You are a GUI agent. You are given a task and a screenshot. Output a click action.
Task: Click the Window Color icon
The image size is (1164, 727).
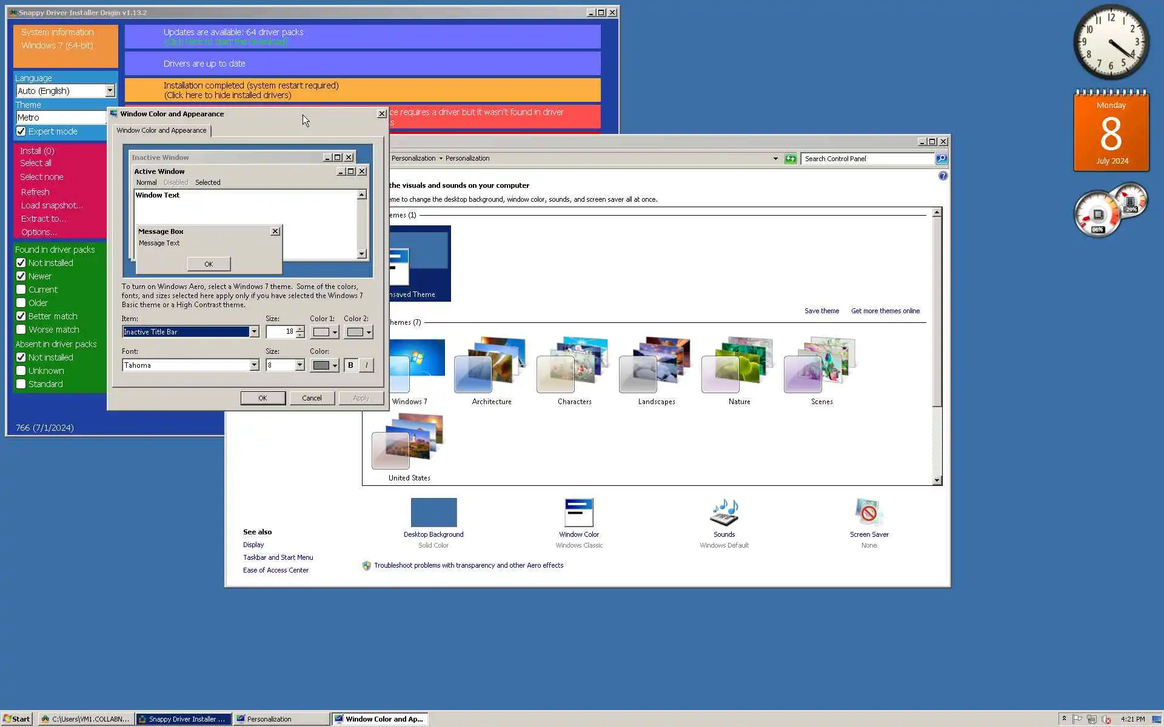578,513
